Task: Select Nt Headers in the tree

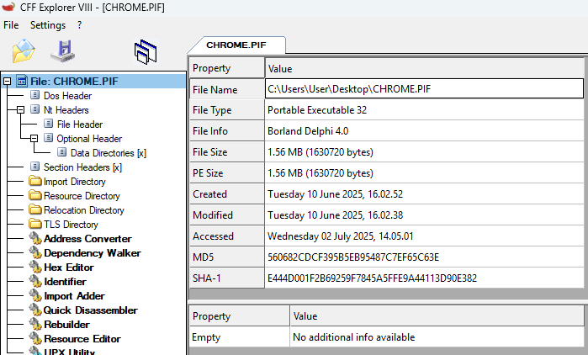Action: point(66,110)
